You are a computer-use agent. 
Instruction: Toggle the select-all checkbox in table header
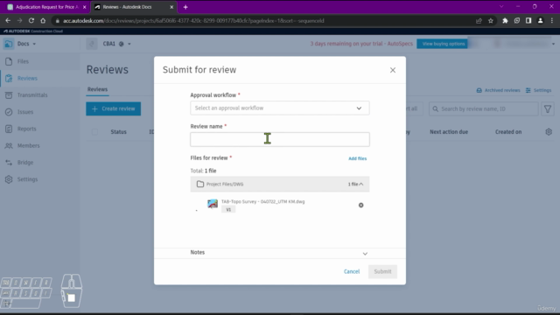[x=94, y=132]
